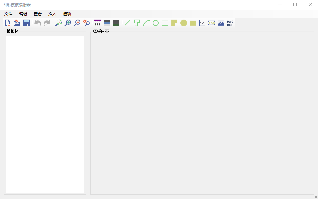The height and width of the screenshot is (199, 318).
Task: Close the 图形模板编辑器 window
Action: (310, 5)
